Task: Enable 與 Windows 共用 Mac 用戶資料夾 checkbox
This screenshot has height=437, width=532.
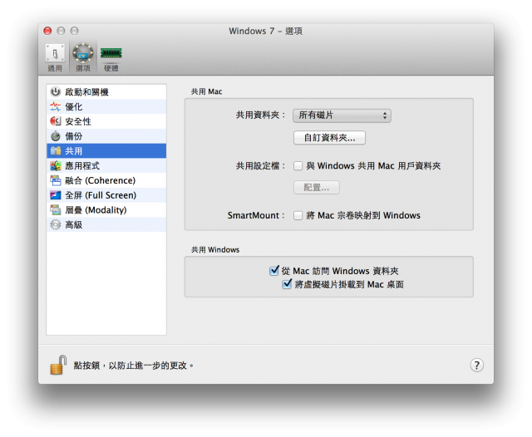Action: pos(298,166)
